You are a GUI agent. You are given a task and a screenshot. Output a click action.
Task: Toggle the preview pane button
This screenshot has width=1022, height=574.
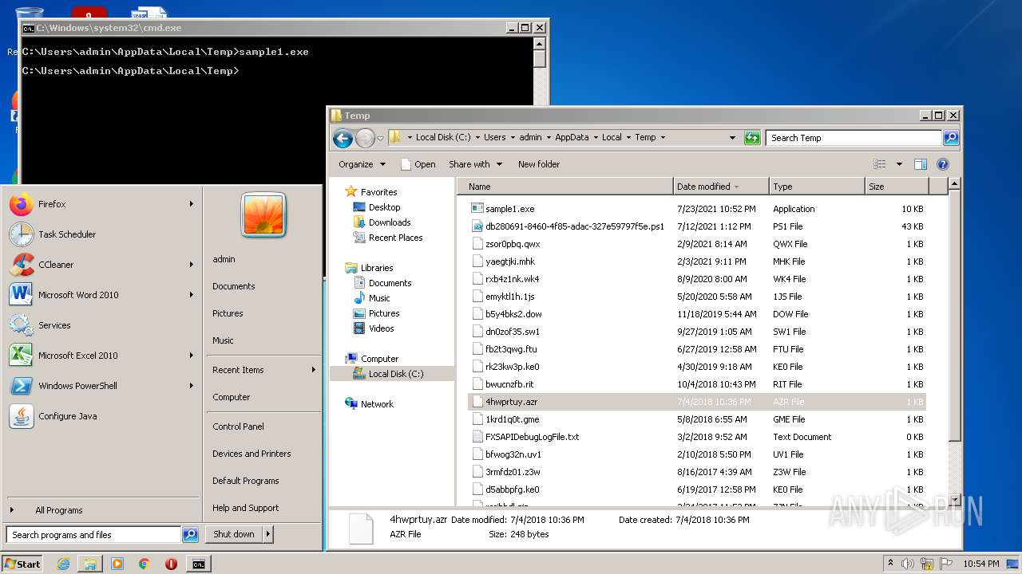pos(920,164)
